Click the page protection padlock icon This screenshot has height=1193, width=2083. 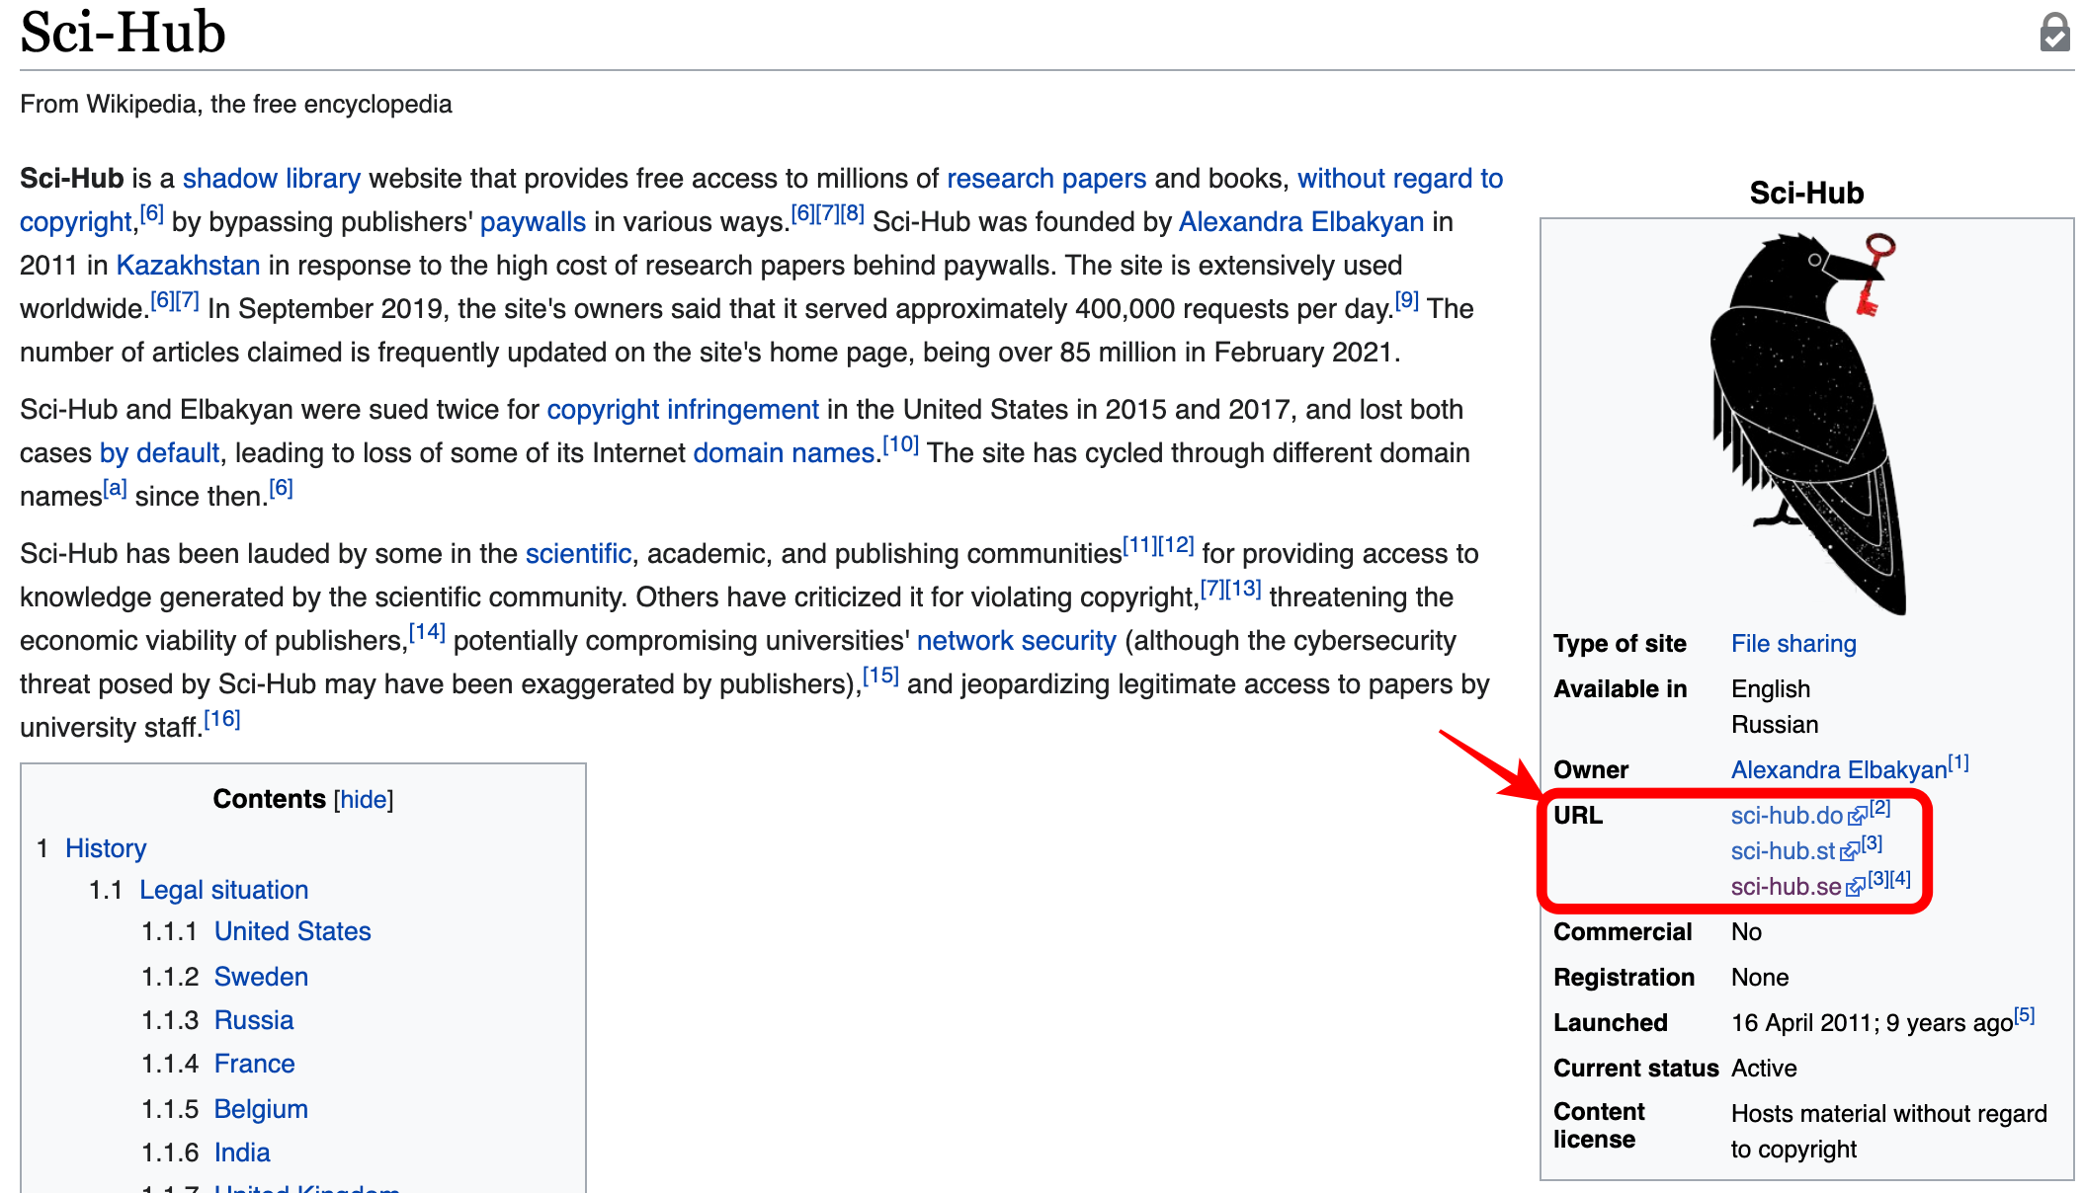click(x=2054, y=33)
